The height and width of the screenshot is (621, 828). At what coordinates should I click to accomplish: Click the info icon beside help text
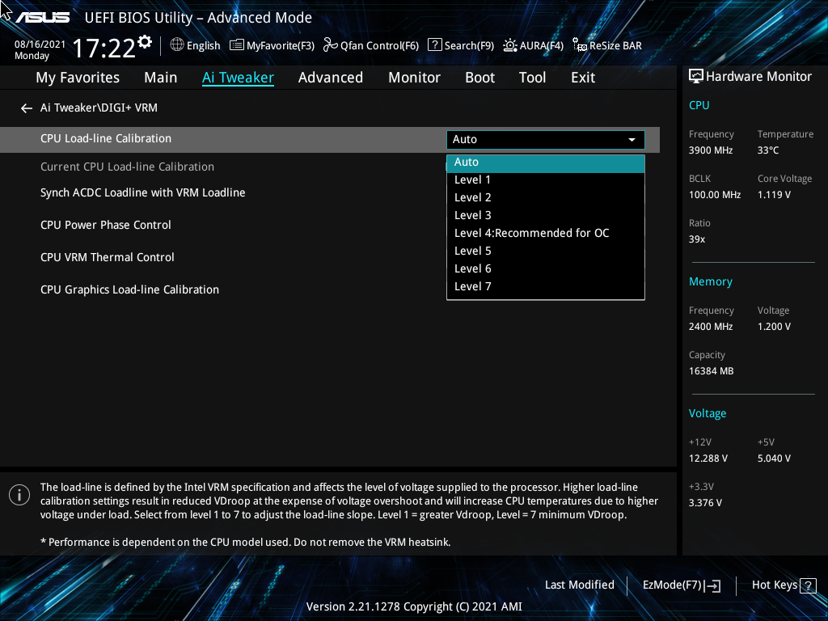click(19, 495)
